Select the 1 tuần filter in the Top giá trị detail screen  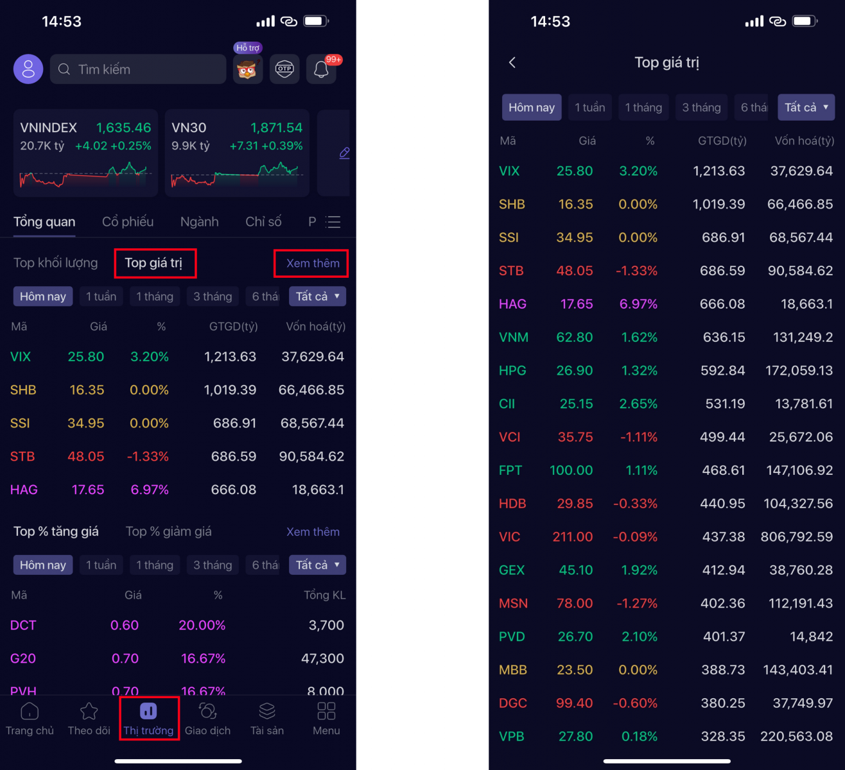click(x=589, y=107)
